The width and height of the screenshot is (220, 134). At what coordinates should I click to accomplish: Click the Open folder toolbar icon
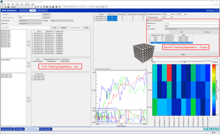(x=5, y=7)
